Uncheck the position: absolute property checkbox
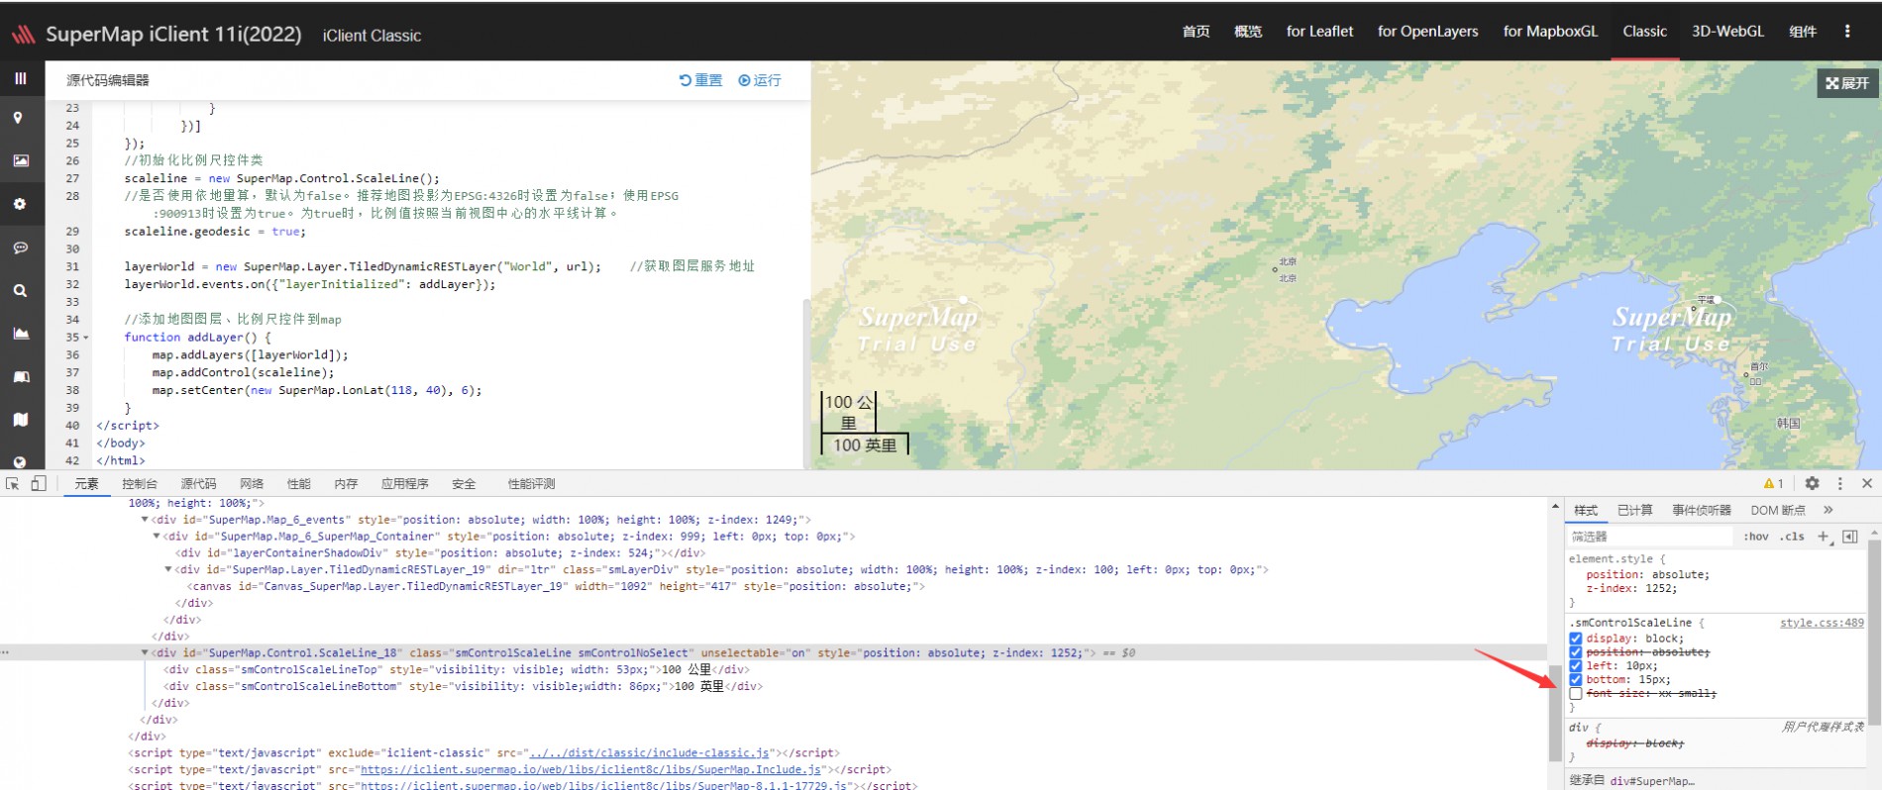Viewport: 1882px width, 790px height. (x=1576, y=652)
